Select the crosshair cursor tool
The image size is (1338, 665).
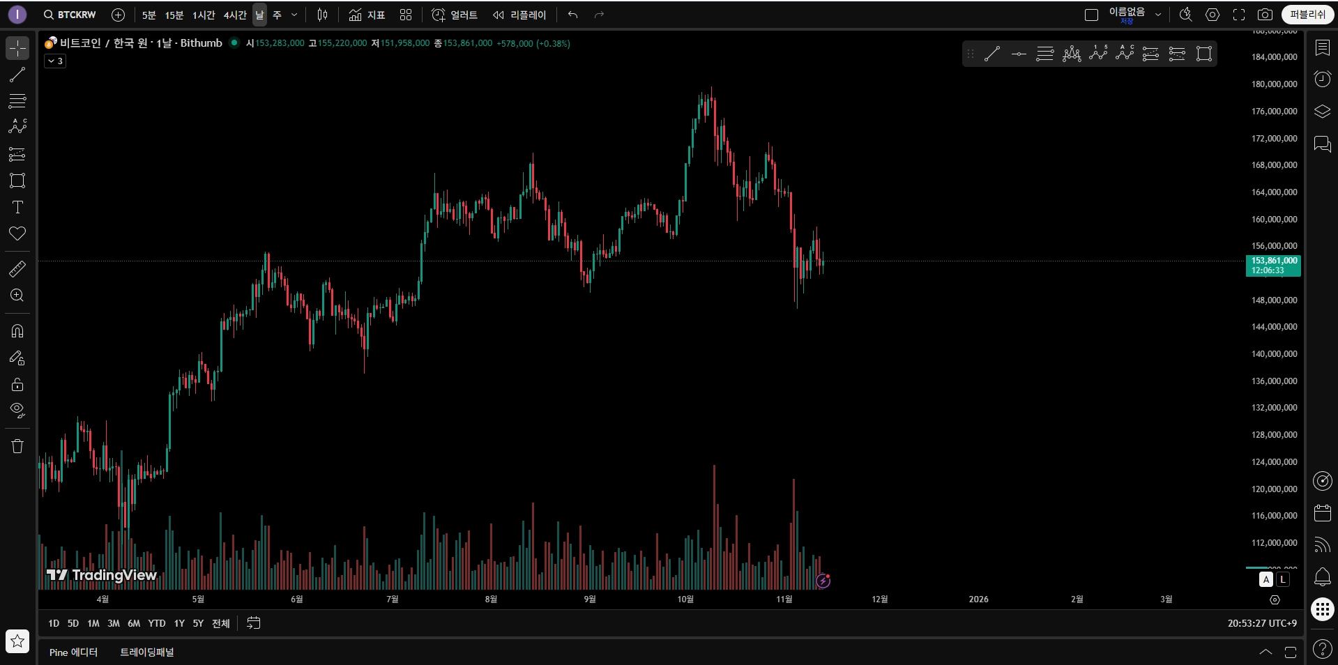(17, 48)
